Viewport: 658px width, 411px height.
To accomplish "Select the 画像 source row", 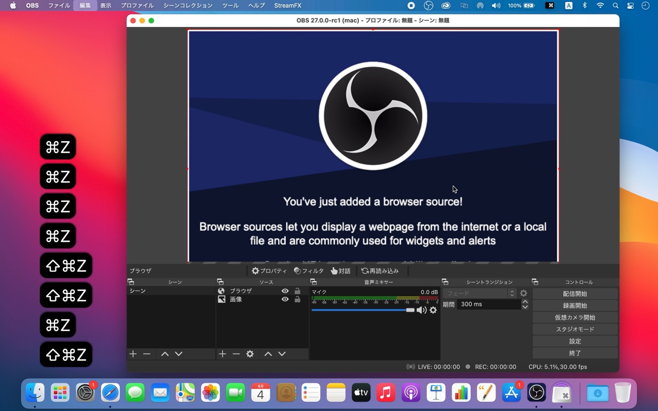I will pyautogui.click(x=262, y=299).
